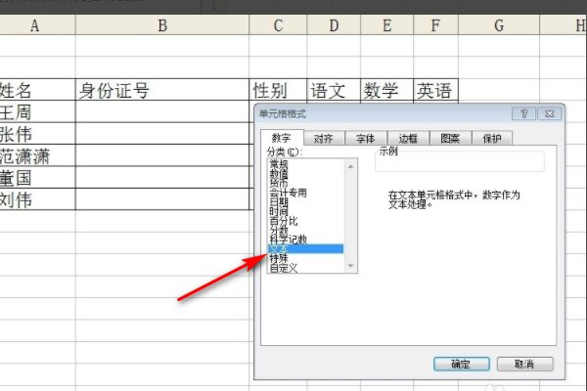Click the 性别 header cell

click(x=278, y=90)
